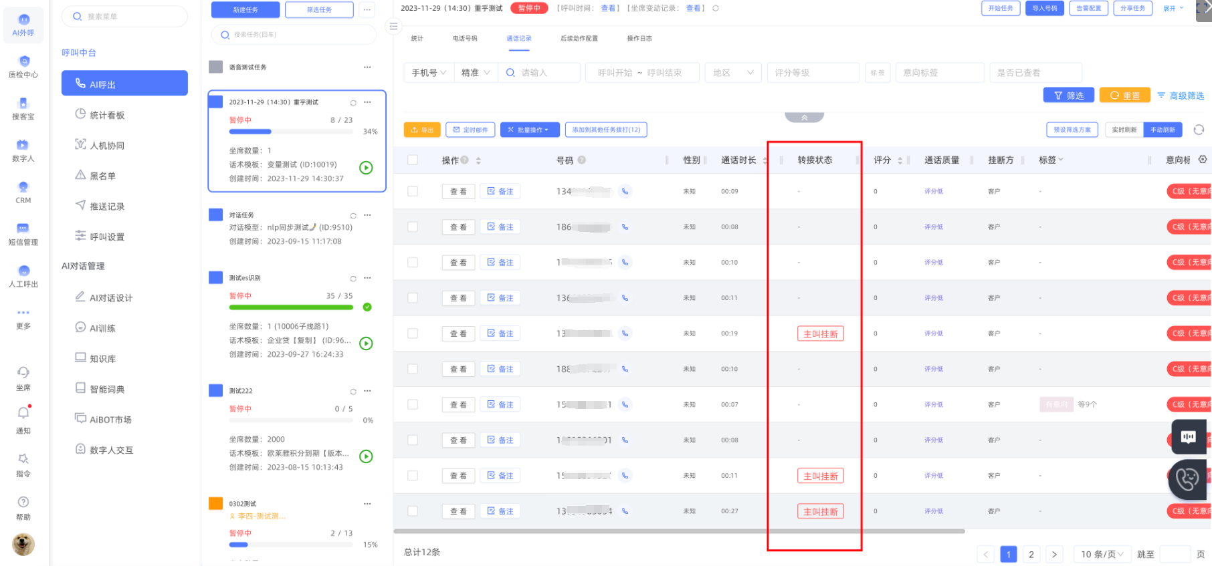Select the checkbox for the 00:19 call row
Viewport: 1212px width, 566px height.
(x=413, y=333)
